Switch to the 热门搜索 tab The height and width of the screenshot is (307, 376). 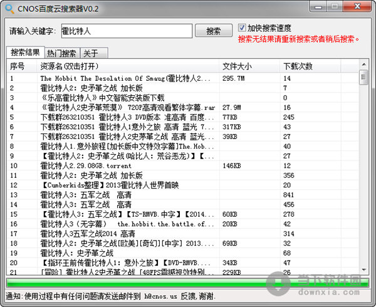click(61, 53)
